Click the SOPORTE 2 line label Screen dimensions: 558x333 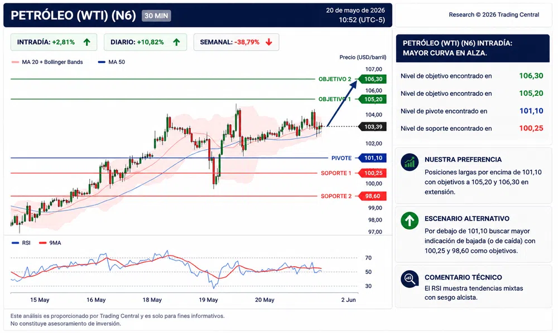(x=336, y=196)
